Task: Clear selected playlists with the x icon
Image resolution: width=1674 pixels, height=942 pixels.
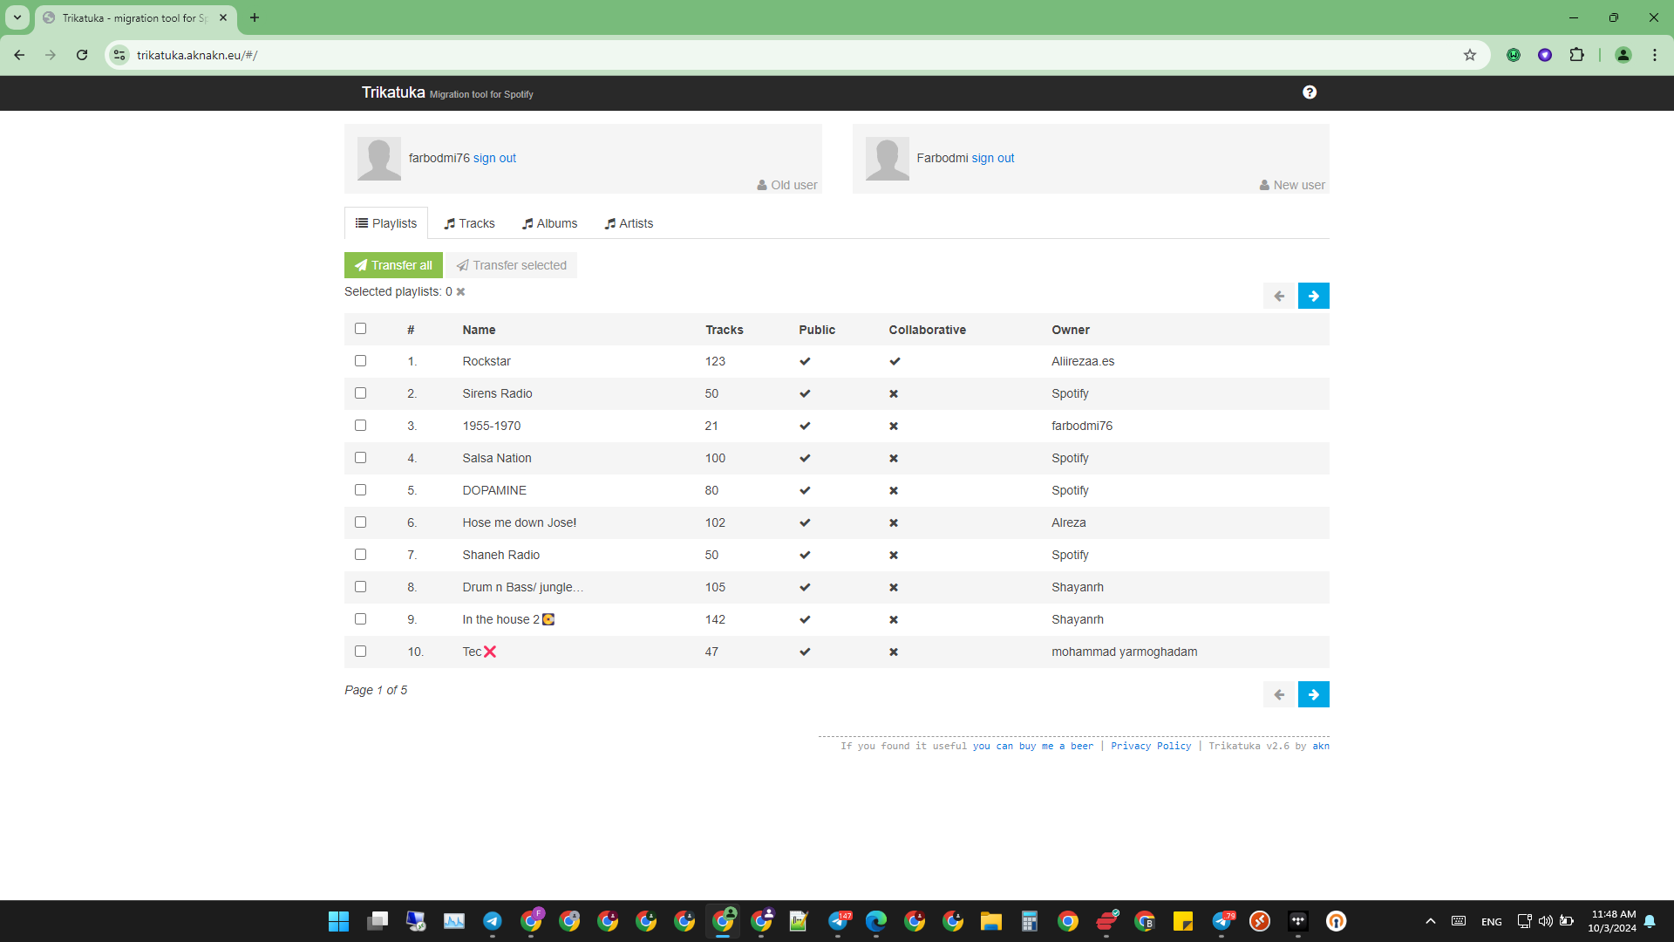Action: pos(461,292)
